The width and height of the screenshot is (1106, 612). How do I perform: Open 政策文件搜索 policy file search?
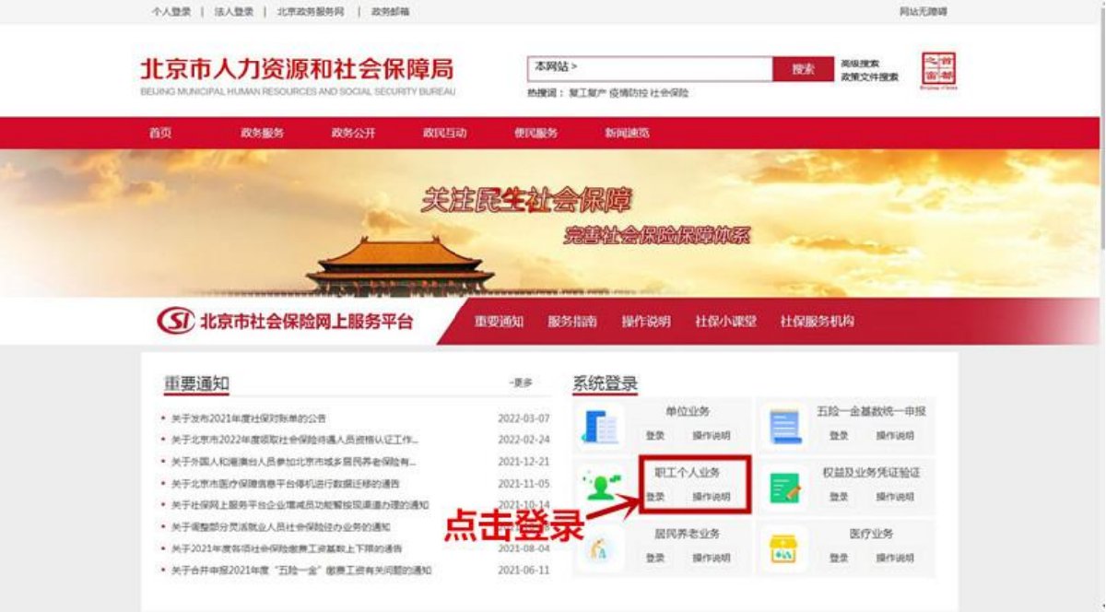click(x=869, y=77)
